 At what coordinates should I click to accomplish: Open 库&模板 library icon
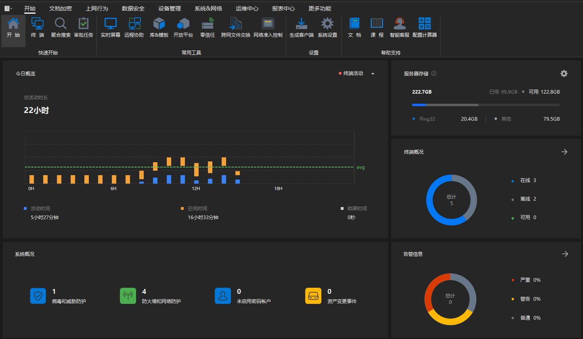tap(159, 23)
